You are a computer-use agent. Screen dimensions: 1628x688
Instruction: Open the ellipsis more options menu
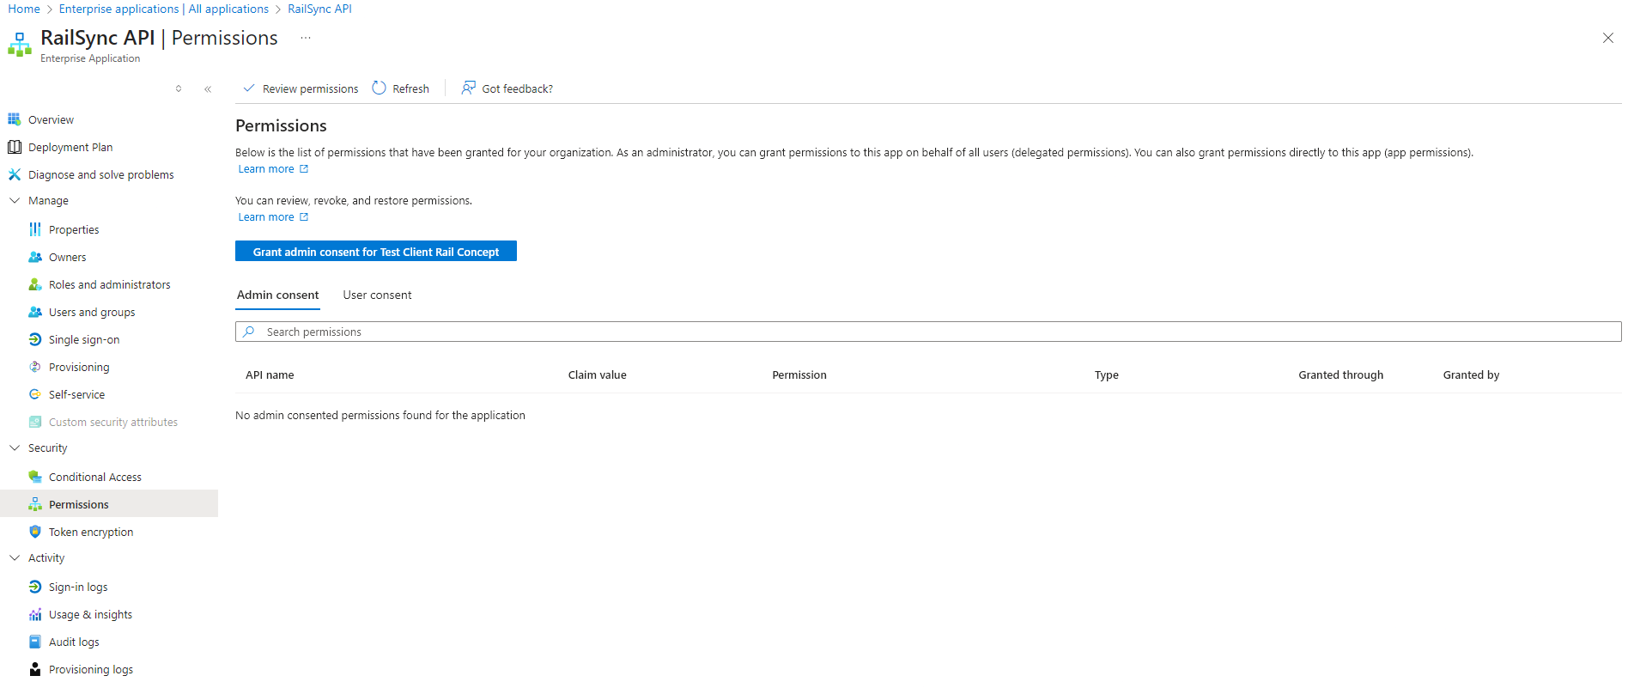306,38
